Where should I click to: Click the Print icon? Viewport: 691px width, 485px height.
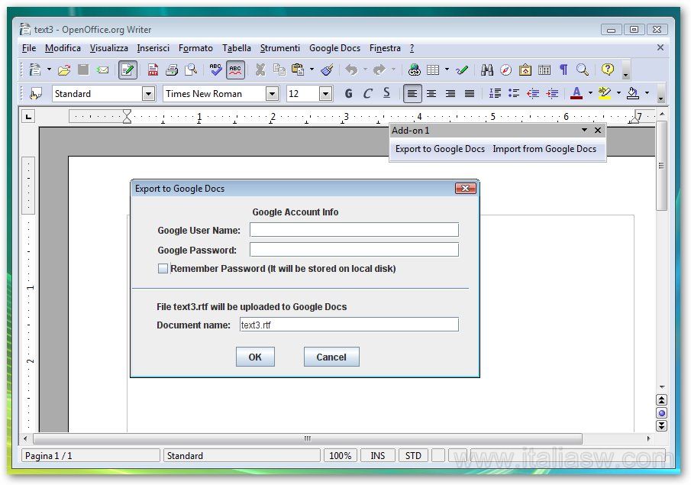point(172,70)
